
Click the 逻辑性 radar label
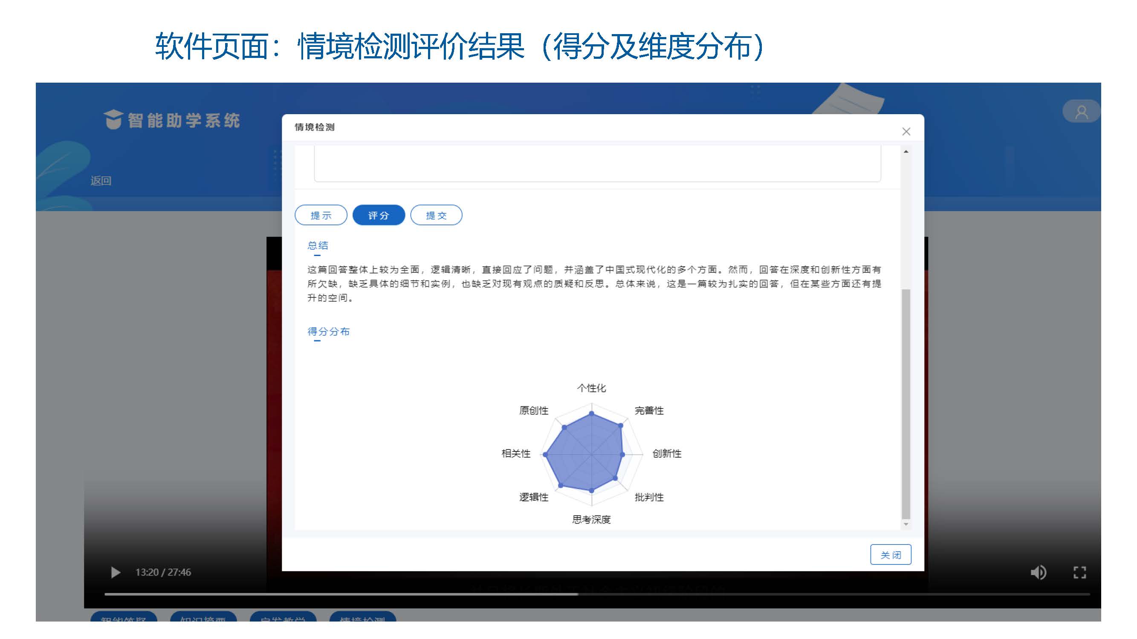[534, 497]
